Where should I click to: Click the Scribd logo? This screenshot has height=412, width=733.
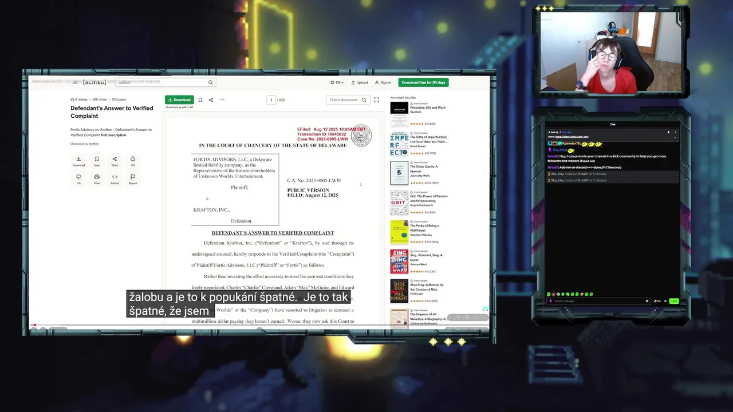coord(94,82)
